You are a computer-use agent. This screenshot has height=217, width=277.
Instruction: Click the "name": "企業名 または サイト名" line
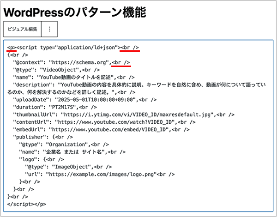click(x=72, y=152)
